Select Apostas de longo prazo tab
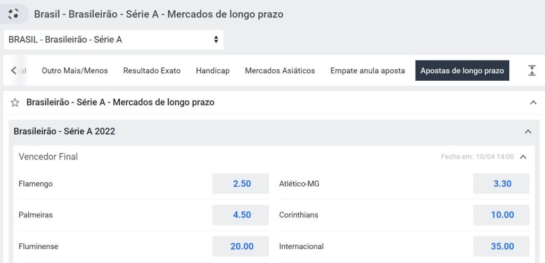 [463, 71]
